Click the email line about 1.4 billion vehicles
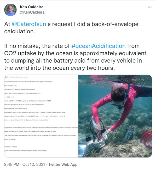This screenshot has width=156, height=171. tap(41, 127)
